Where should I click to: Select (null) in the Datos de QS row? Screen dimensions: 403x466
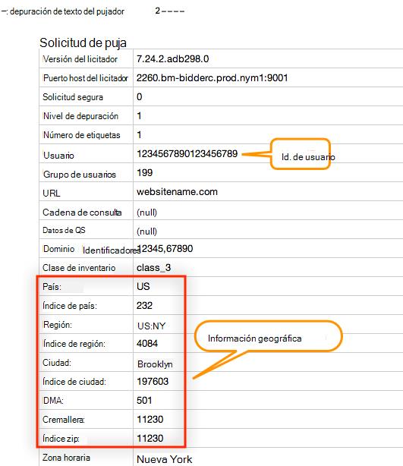[x=146, y=231]
